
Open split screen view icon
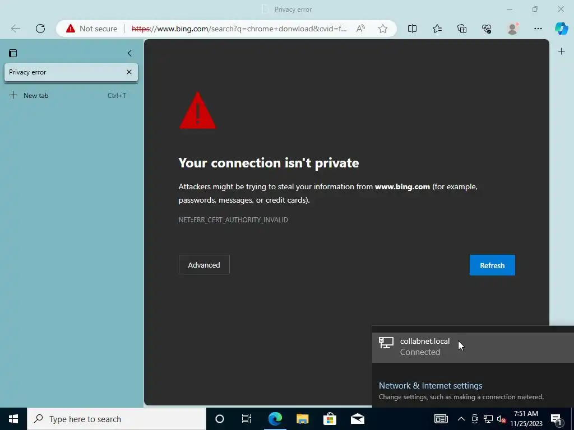(x=412, y=29)
